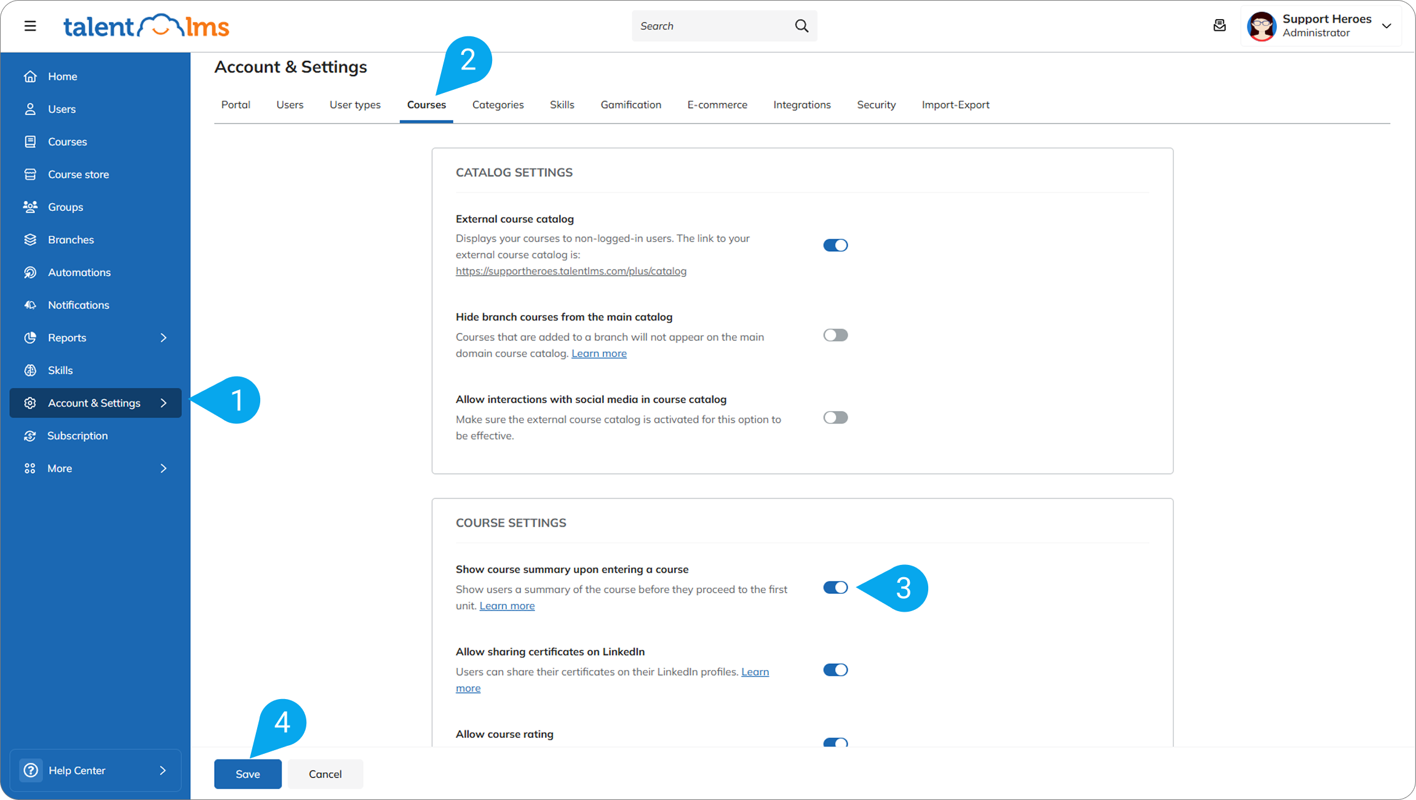Screen dimensions: 1416x800
Task: Click the More grid icon
Action: click(x=30, y=468)
